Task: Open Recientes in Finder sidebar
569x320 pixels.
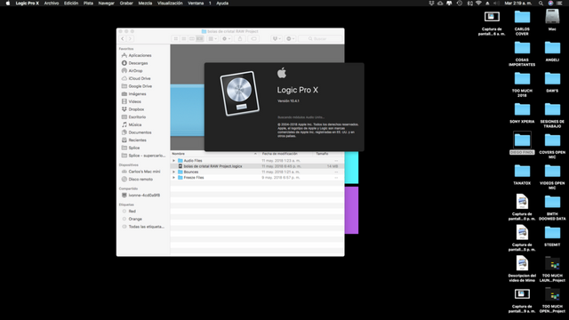Action: (137, 140)
